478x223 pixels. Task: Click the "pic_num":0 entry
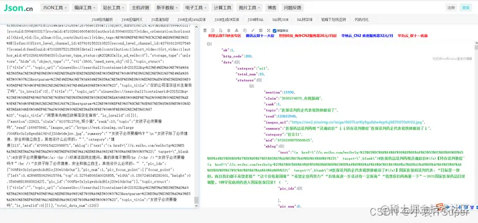coord(289,206)
